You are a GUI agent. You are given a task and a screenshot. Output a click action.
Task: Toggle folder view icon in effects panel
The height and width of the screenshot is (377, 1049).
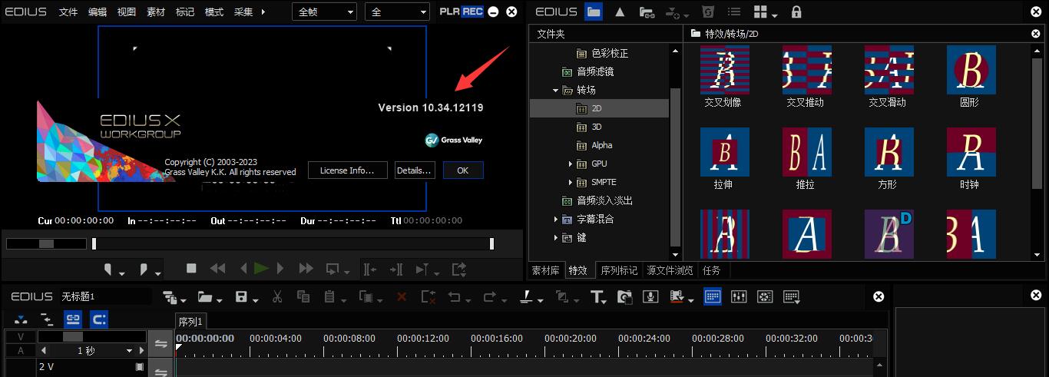pyautogui.click(x=594, y=12)
